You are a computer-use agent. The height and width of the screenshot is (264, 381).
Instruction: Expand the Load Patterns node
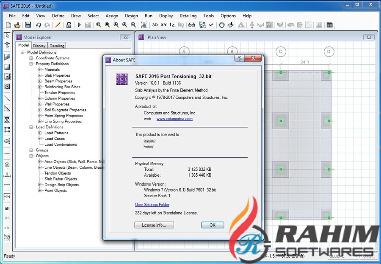[40, 133]
